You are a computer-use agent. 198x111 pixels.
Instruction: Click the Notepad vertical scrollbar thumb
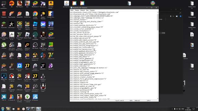coord(158,22)
